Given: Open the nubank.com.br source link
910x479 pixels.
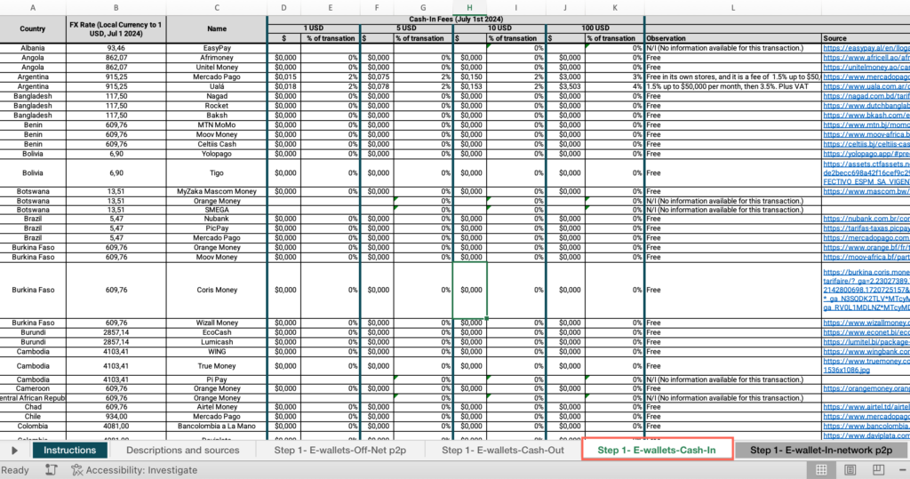Looking at the screenshot, I should point(866,219).
